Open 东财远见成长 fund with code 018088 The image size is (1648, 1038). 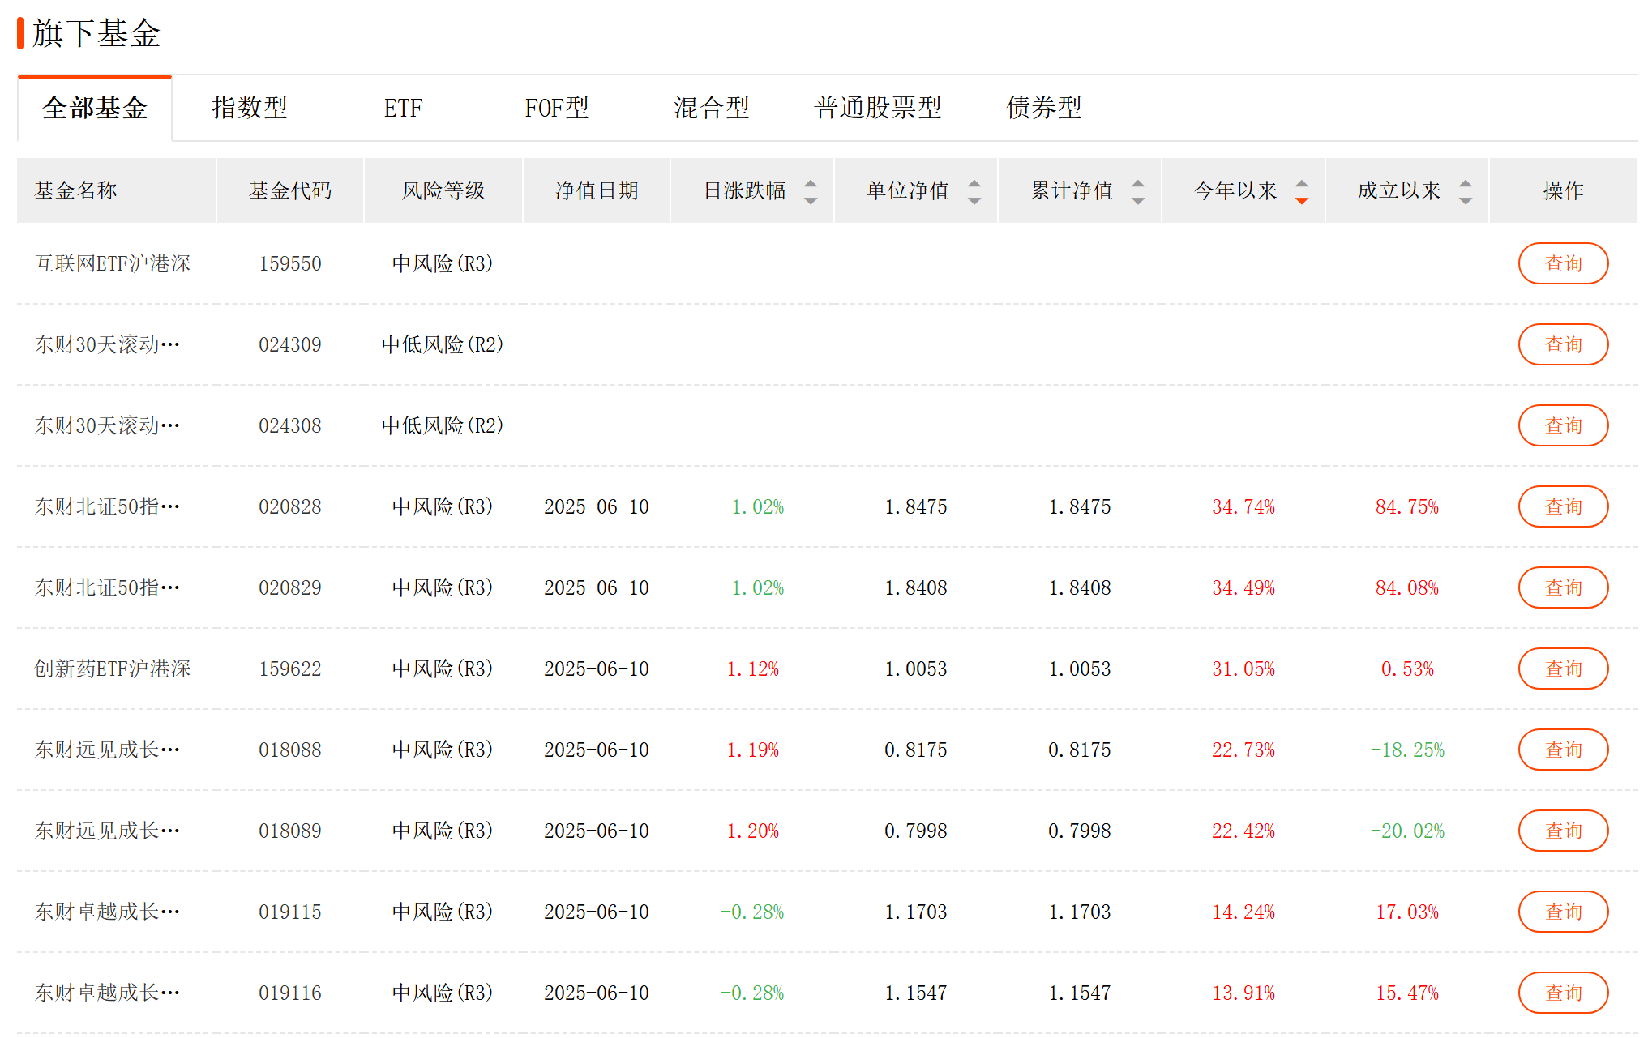pos(107,750)
